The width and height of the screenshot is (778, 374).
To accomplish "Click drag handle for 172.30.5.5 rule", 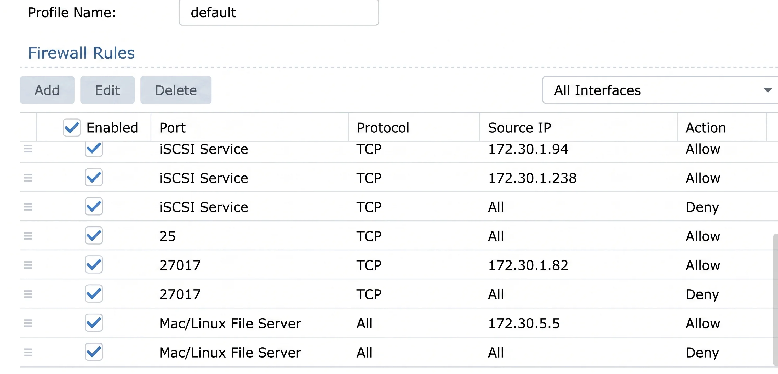I will coord(28,323).
